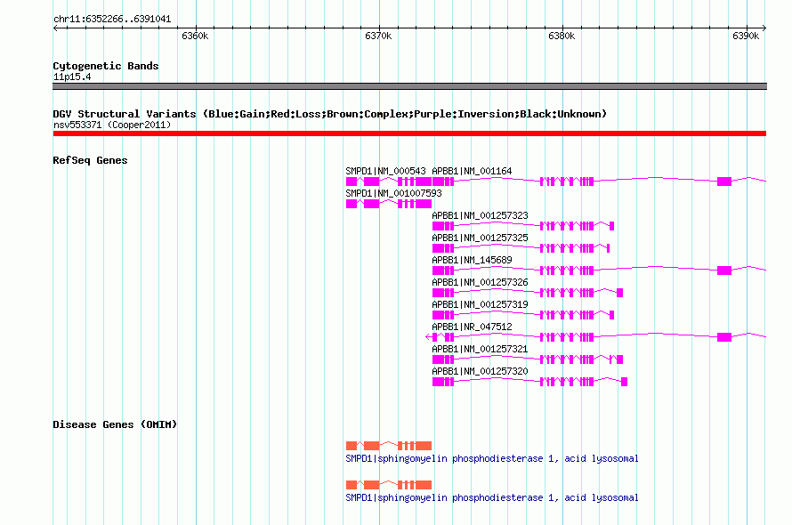Image resolution: width=792 pixels, height=525 pixels.
Task: Open APBB1|NM_001257326 transcript label
Action: pos(480,282)
